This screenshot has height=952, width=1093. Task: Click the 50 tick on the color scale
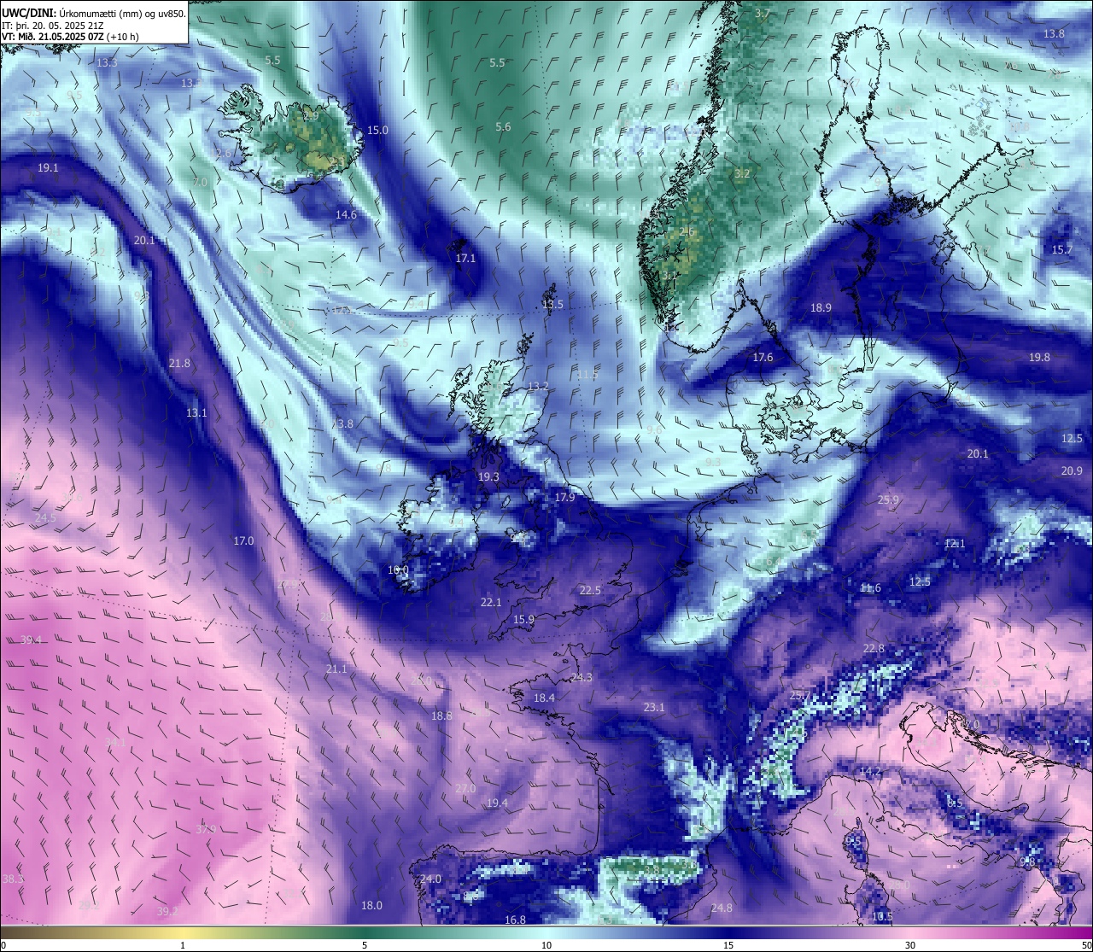pyautogui.click(x=1086, y=945)
